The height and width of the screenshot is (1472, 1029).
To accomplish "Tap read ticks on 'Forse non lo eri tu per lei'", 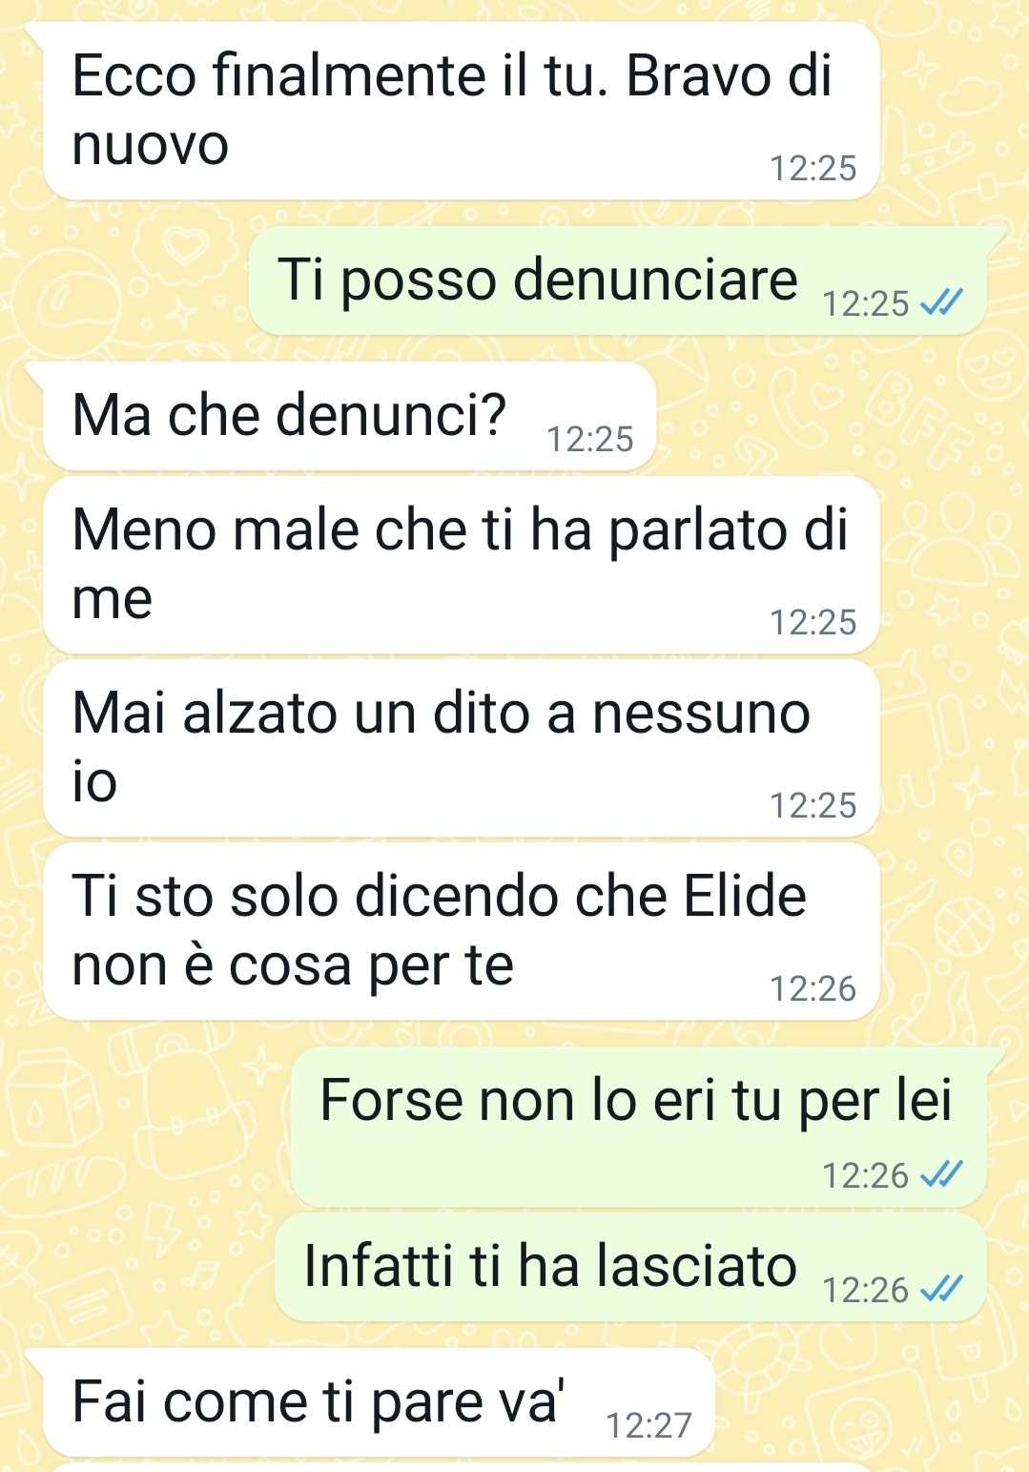I will pos(941,1174).
